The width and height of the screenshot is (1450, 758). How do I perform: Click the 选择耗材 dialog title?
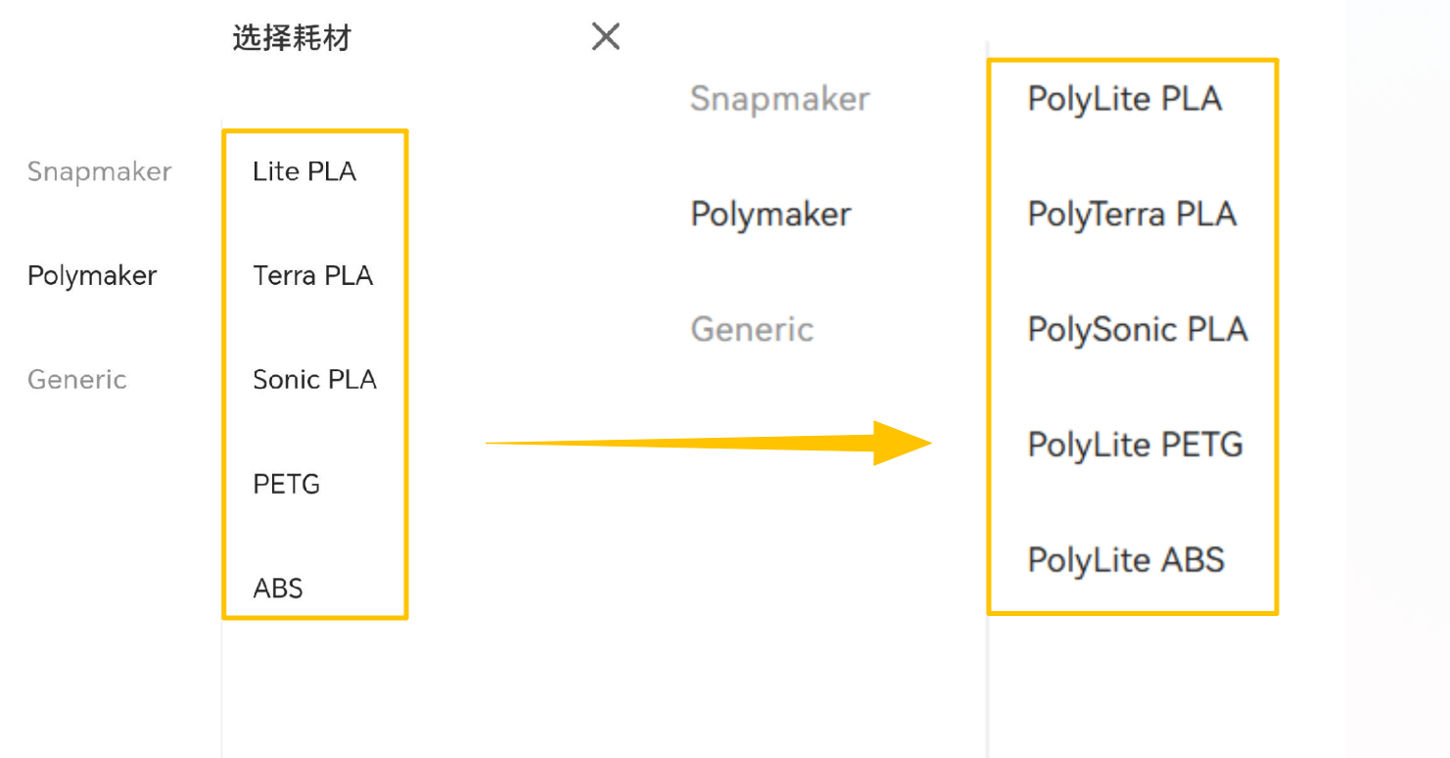(x=292, y=38)
